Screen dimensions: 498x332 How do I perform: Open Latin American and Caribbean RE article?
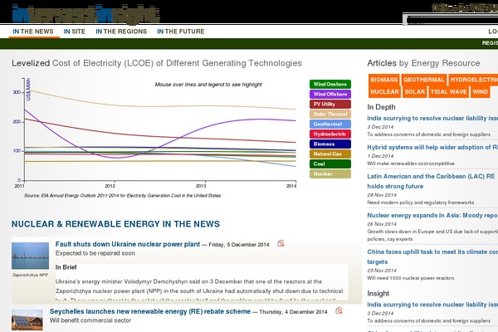pos(431,181)
